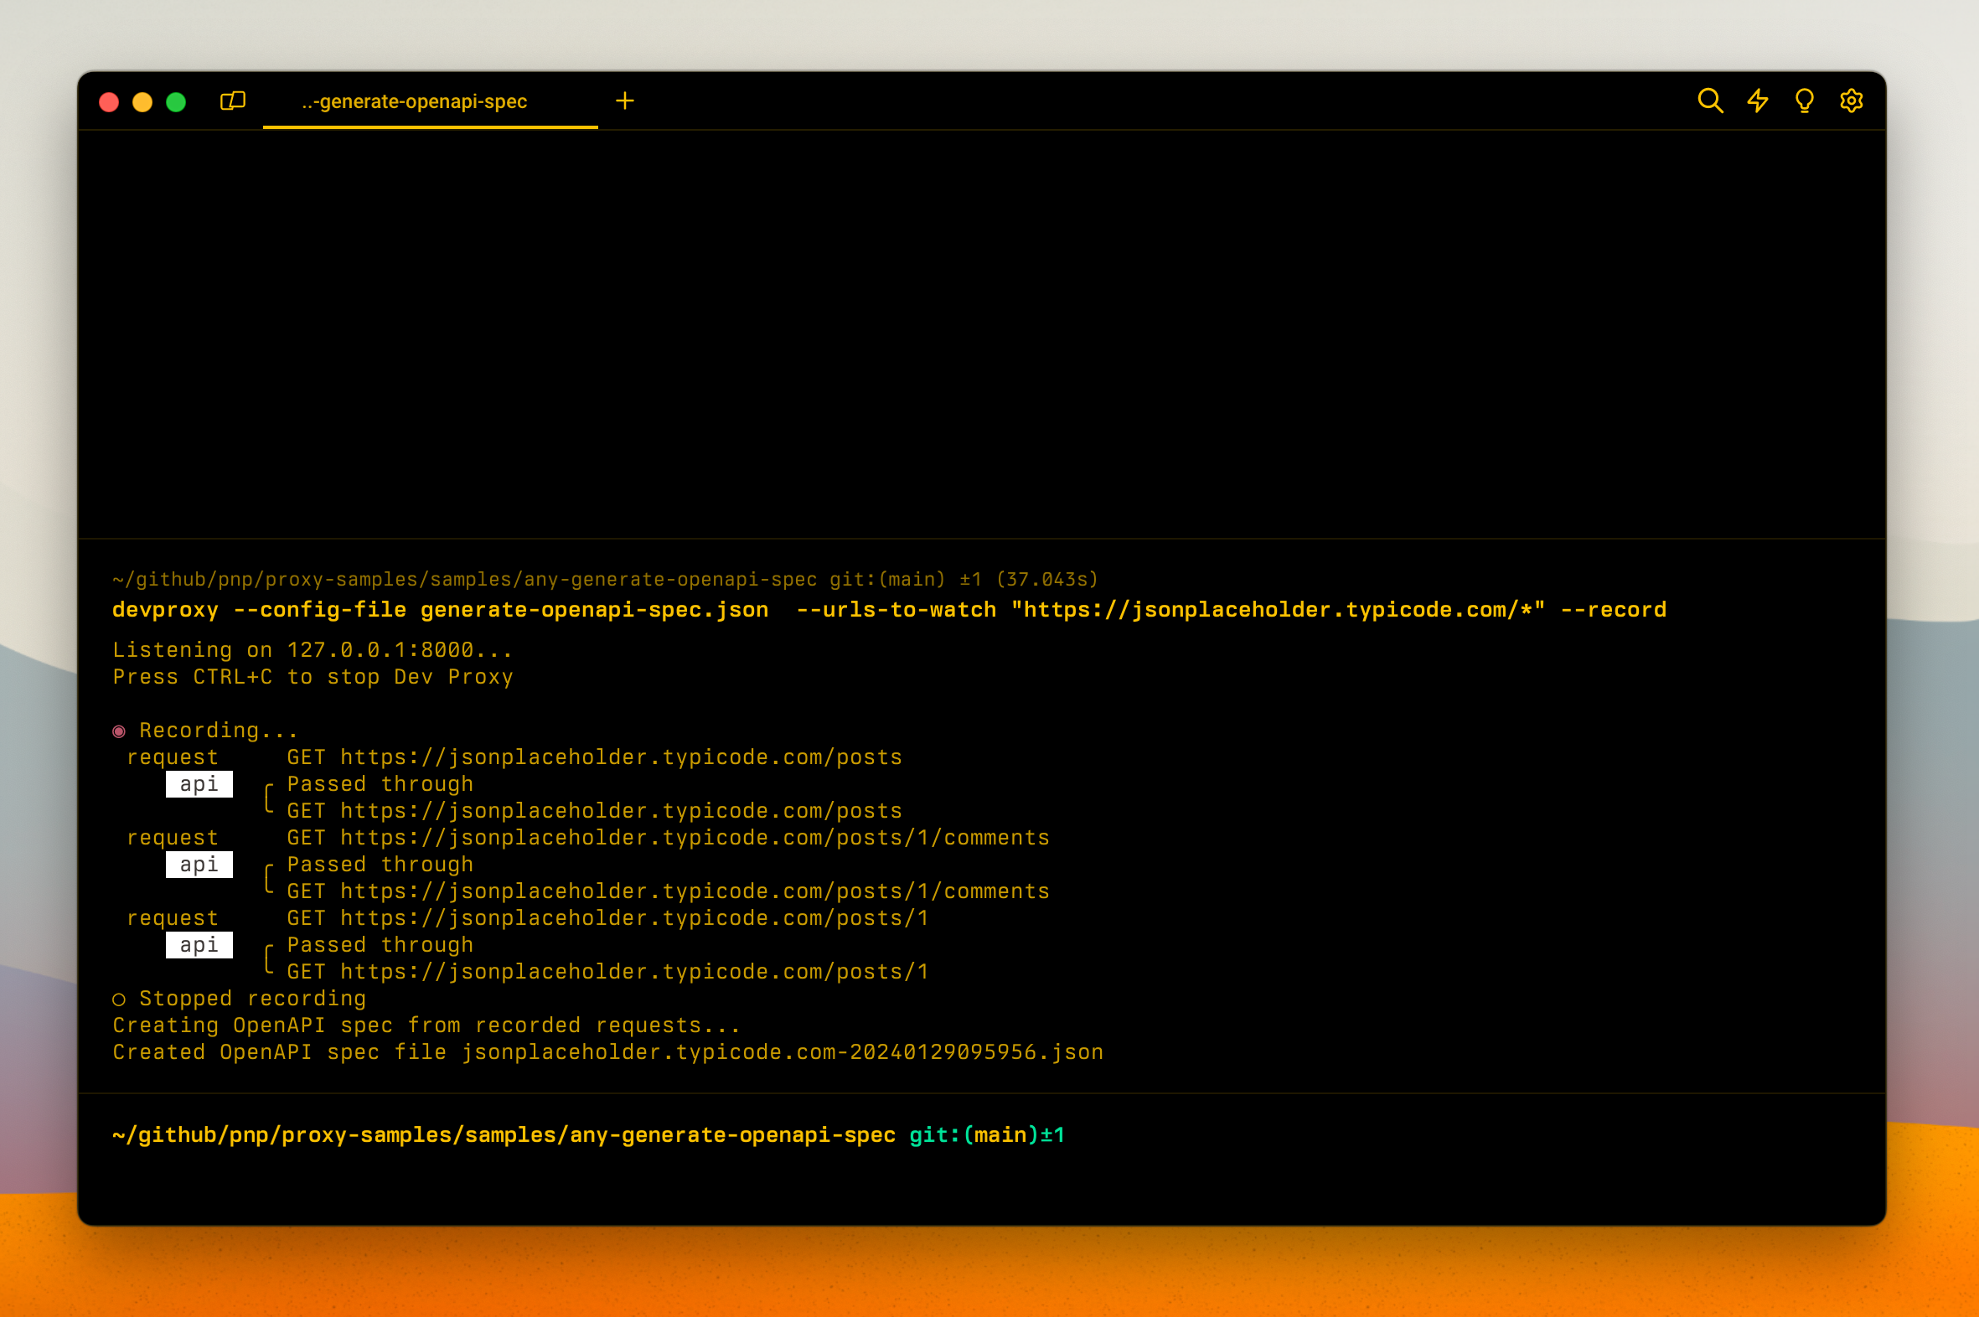
Task: Click the Stopped recording circle indicator
Action: (118, 999)
